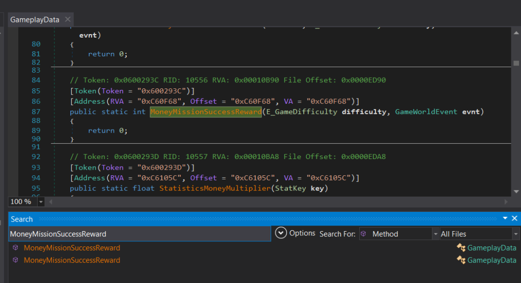This screenshot has height=283, width=521.
Task: Switch to the GameplayData tab
Action: pyautogui.click(x=35, y=20)
